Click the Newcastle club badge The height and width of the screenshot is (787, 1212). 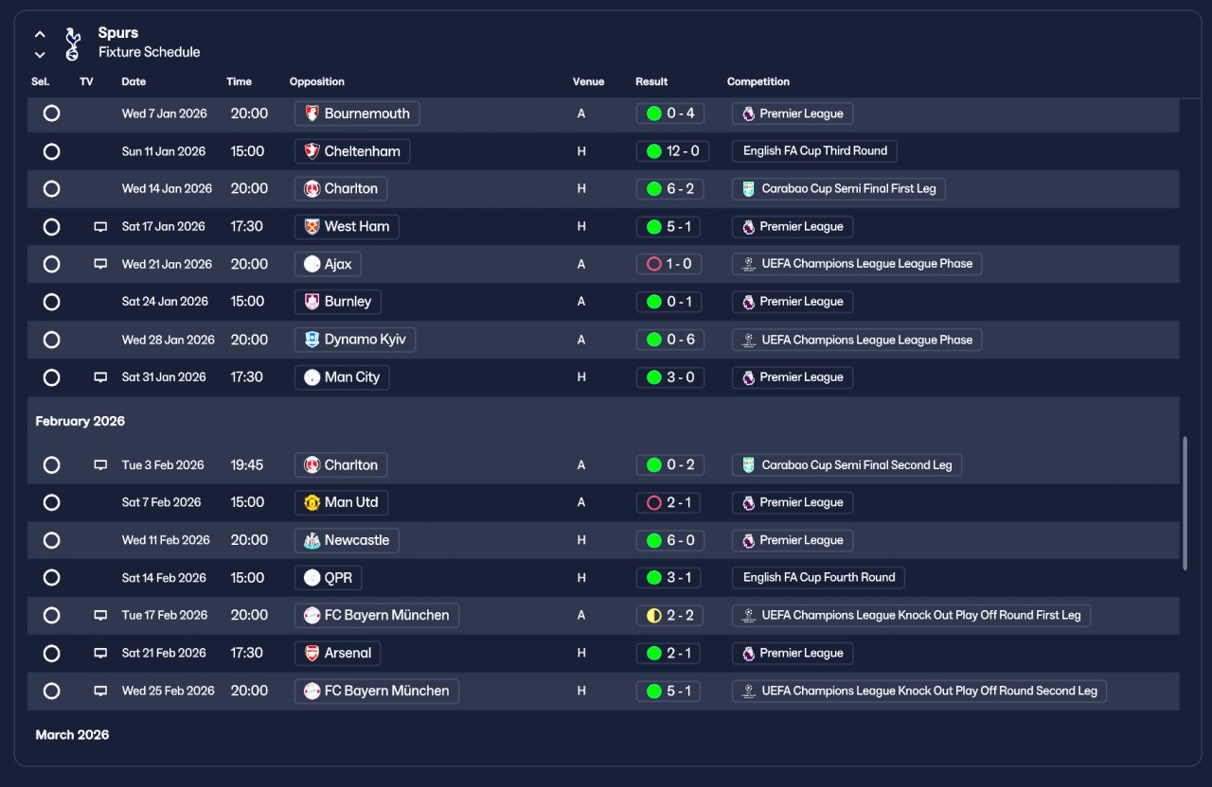[x=312, y=540]
